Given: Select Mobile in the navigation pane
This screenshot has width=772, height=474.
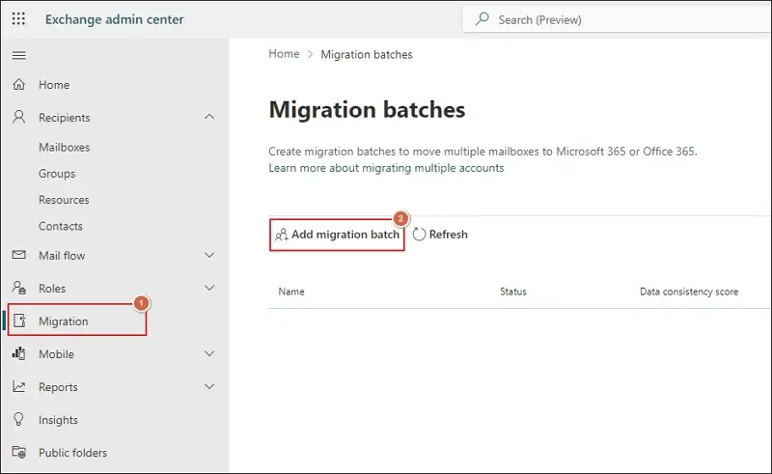Looking at the screenshot, I should pos(56,354).
